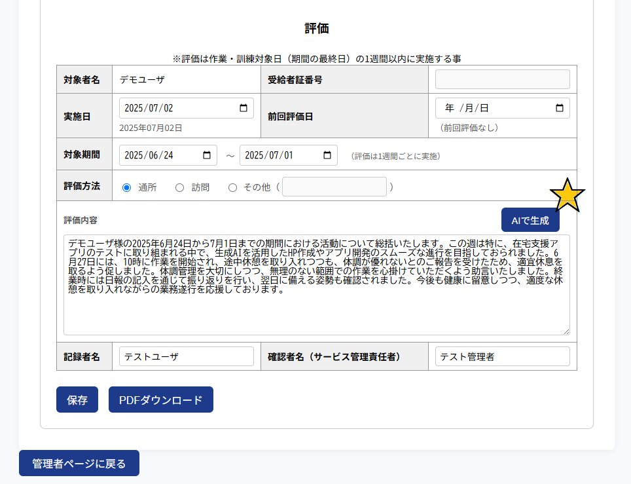The image size is (631, 484).
Task: Click the 実施日 date field 2025/07/02
Action: (187, 108)
